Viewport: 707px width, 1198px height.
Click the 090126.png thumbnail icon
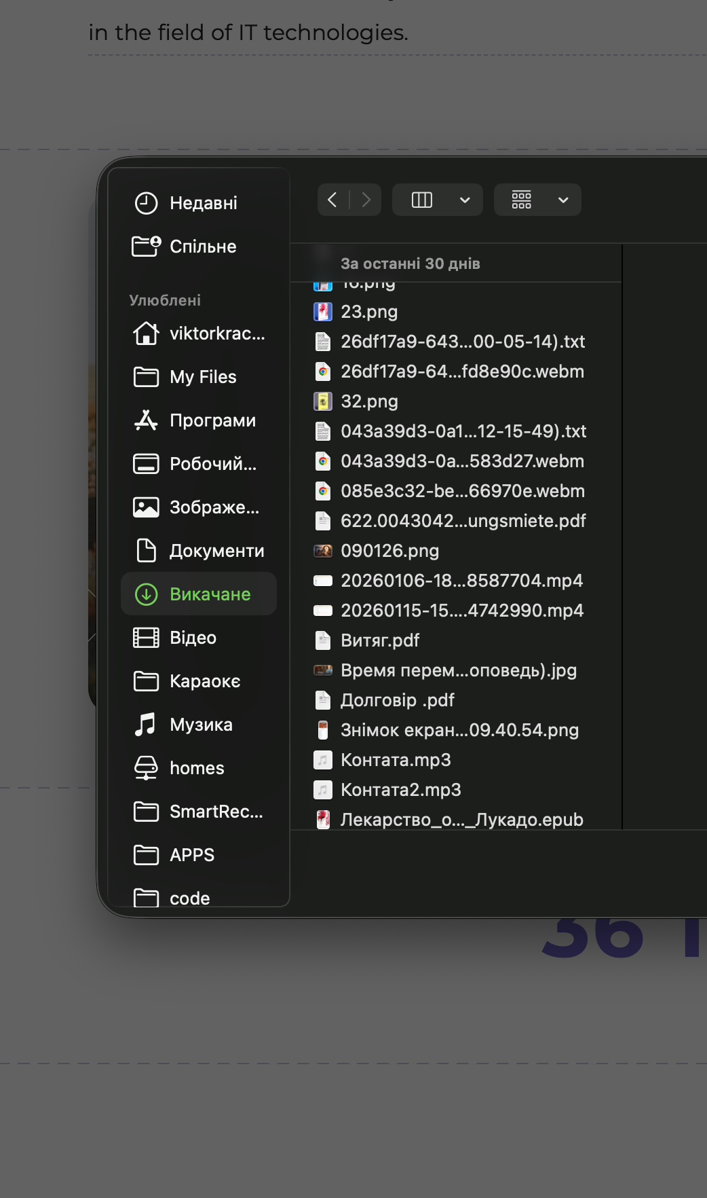(x=323, y=551)
